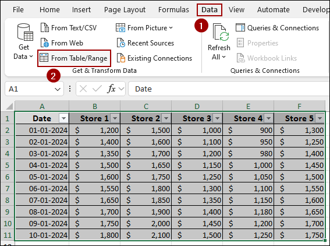Click the Cancel X formula bar icon
This screenshot has height=246, width=330.
pos(83,89)
